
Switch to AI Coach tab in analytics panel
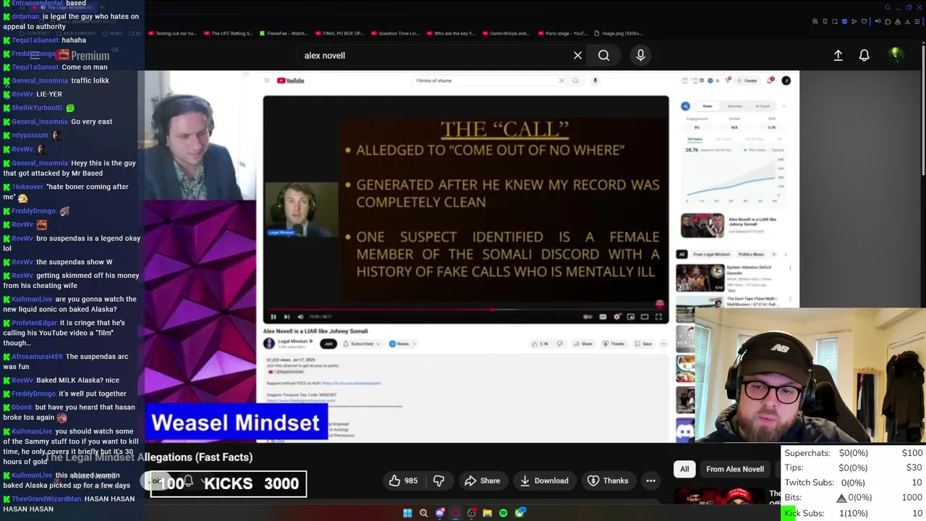[x=763, y=106]
